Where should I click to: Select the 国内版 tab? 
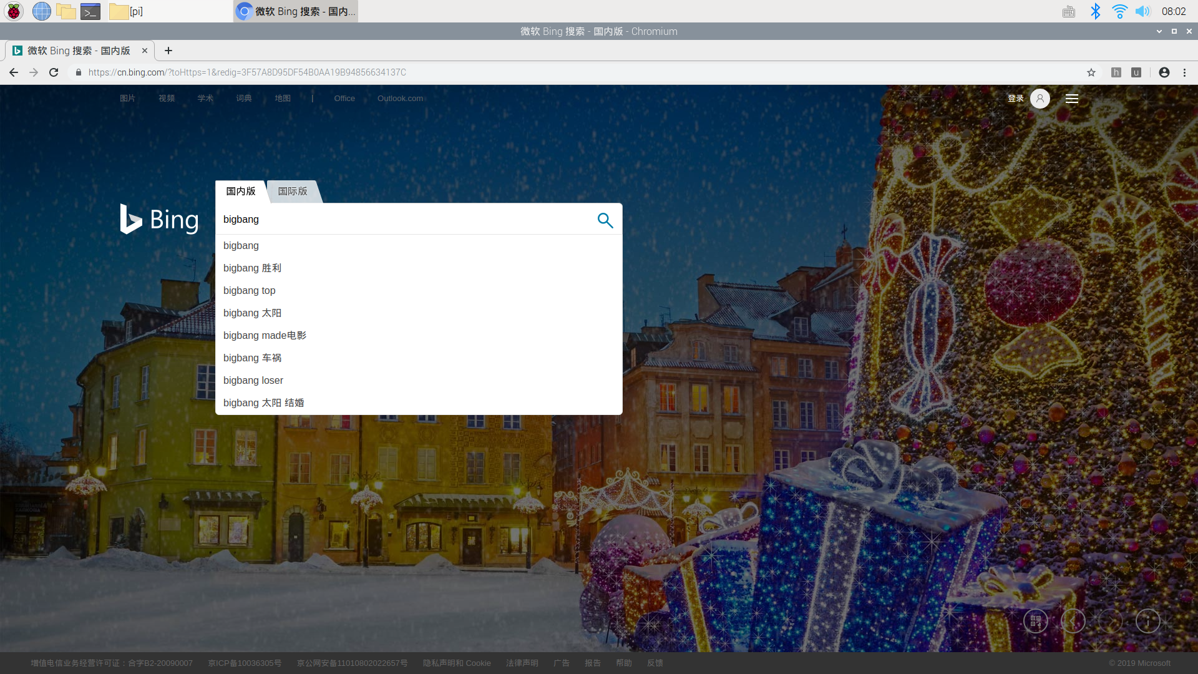point(241,192)
